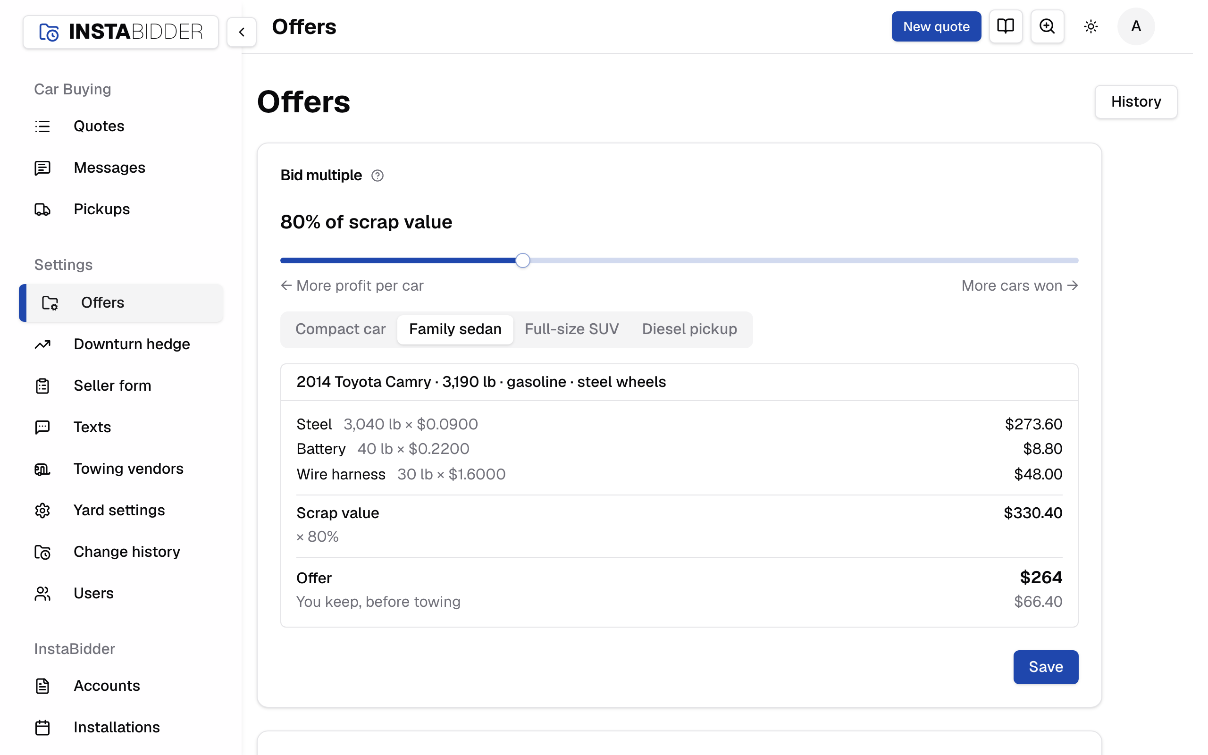Click the New quote button
The width and height of the screenshot is (1208, 755).
pos(936,26)
